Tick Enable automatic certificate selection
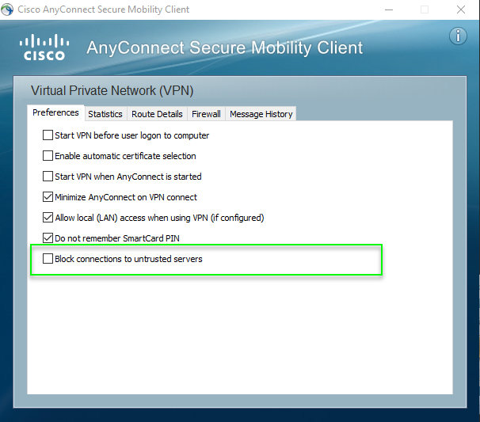This screenshot has height=422, width=480. coord(48,156)
